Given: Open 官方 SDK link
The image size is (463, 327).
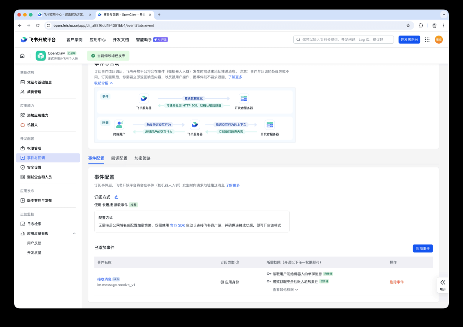Looking at the screenshot, I should 177,225.
